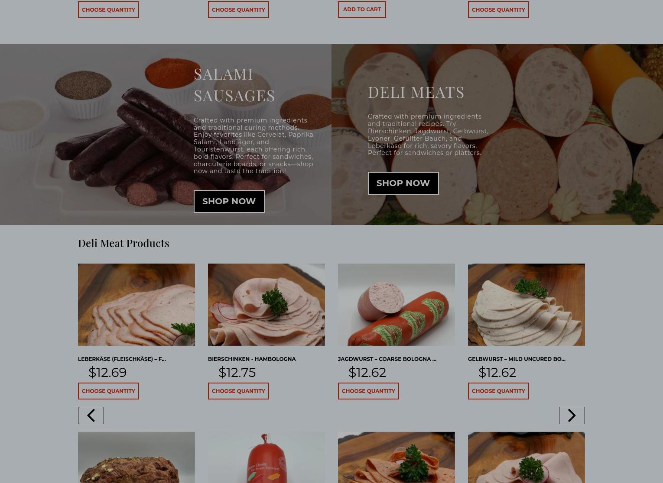Image resolution: width=663 pixels, height=483 pixels.
Task: Choose quantity for Leberkäse product
Action: point(108,391)
